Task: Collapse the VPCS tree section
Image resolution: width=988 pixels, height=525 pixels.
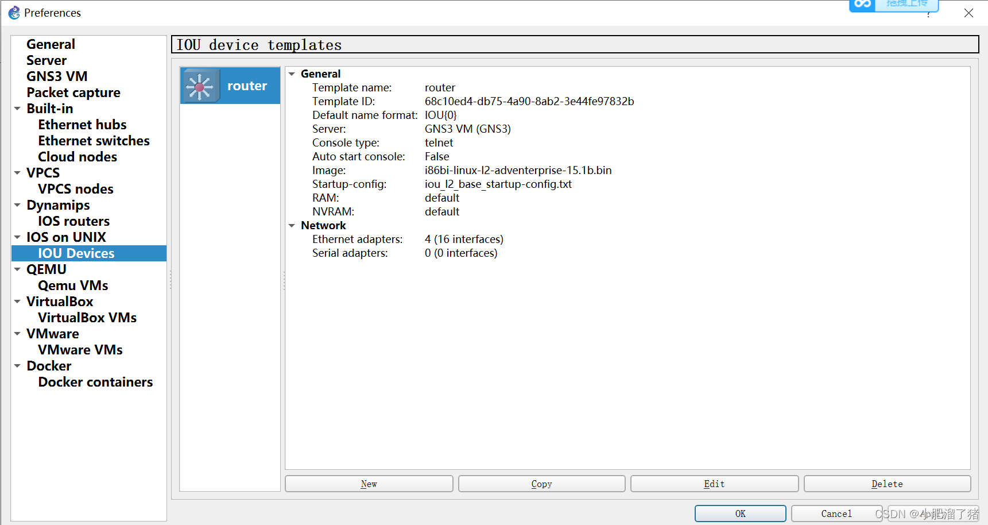Action: click(x=17, y=173)
